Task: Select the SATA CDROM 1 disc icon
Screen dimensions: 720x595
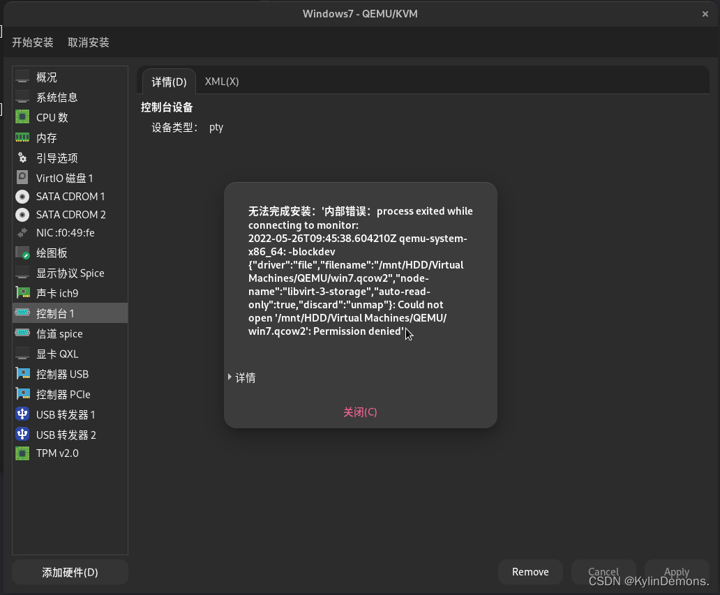Action: pyautogui.click(x=22, y=197)
